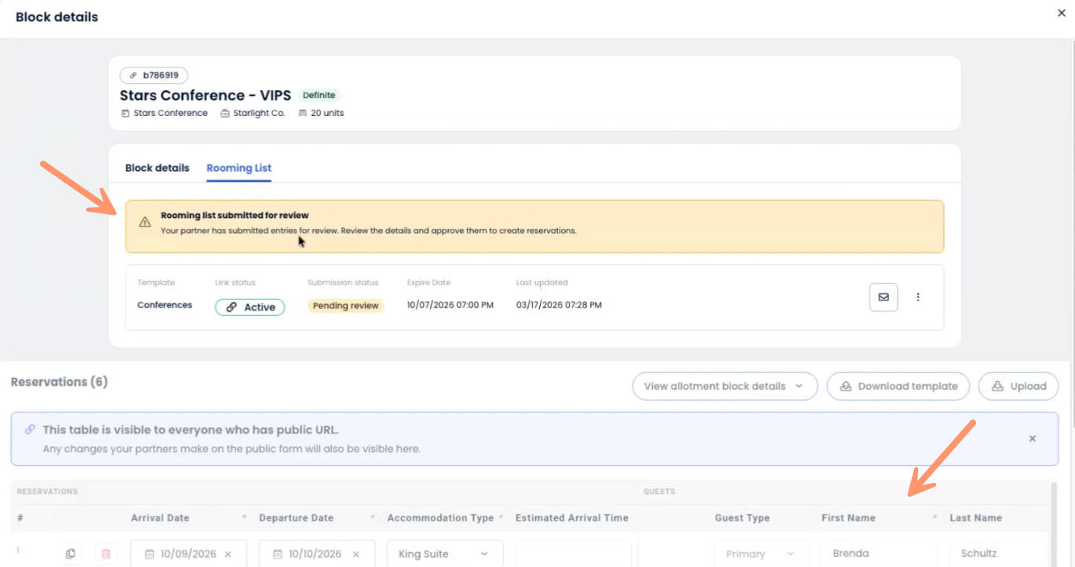Click the Upload button
This screenshot has height=567, width=1075.
click(1018, 386)
